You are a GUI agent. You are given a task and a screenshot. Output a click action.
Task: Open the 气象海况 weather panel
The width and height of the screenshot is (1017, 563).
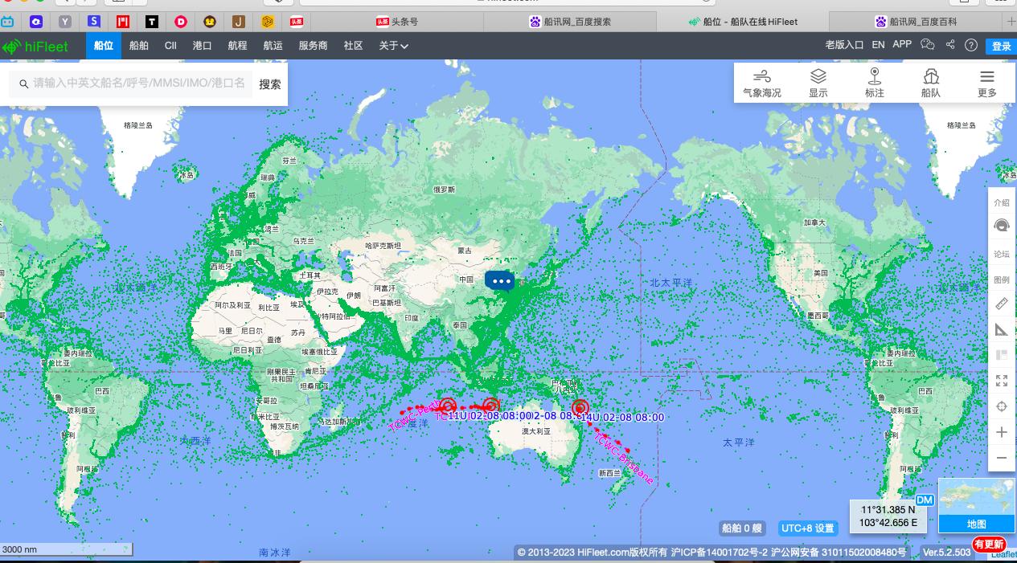(761, 83)
